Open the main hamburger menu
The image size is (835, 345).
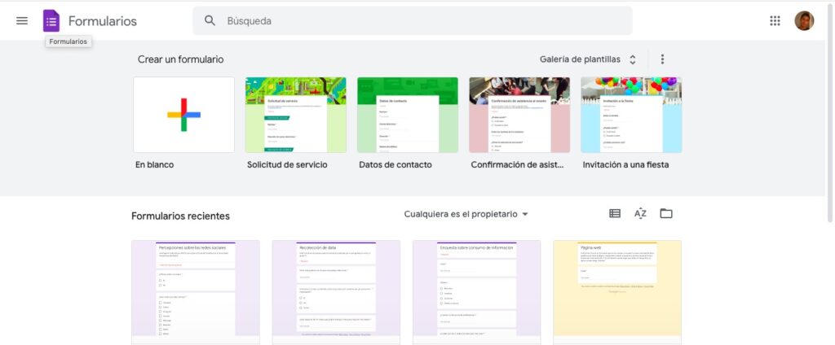point(22,21)
